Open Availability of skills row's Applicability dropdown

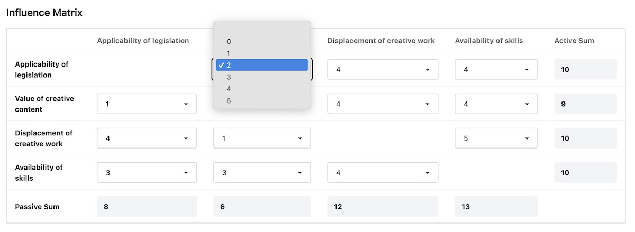pyautogui.click(x=147, y=172)
